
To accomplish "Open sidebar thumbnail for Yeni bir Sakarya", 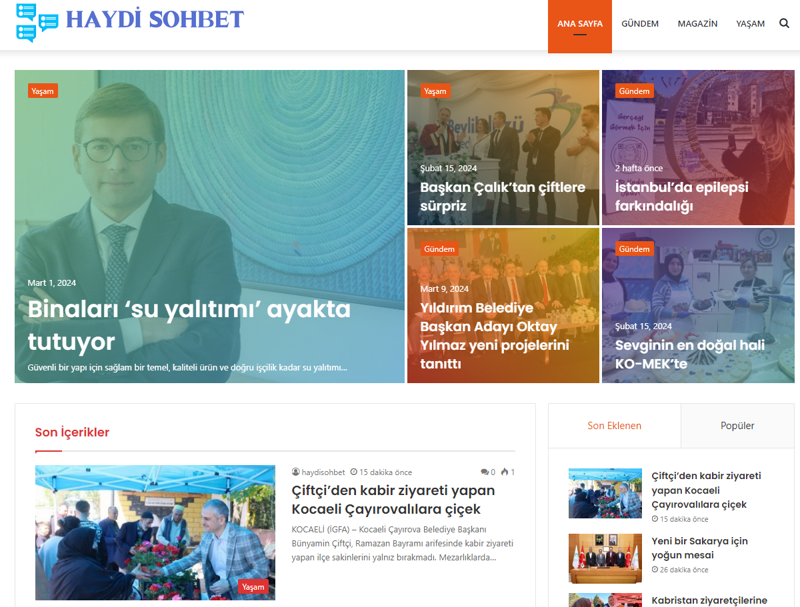I will [x=605, y=558].
